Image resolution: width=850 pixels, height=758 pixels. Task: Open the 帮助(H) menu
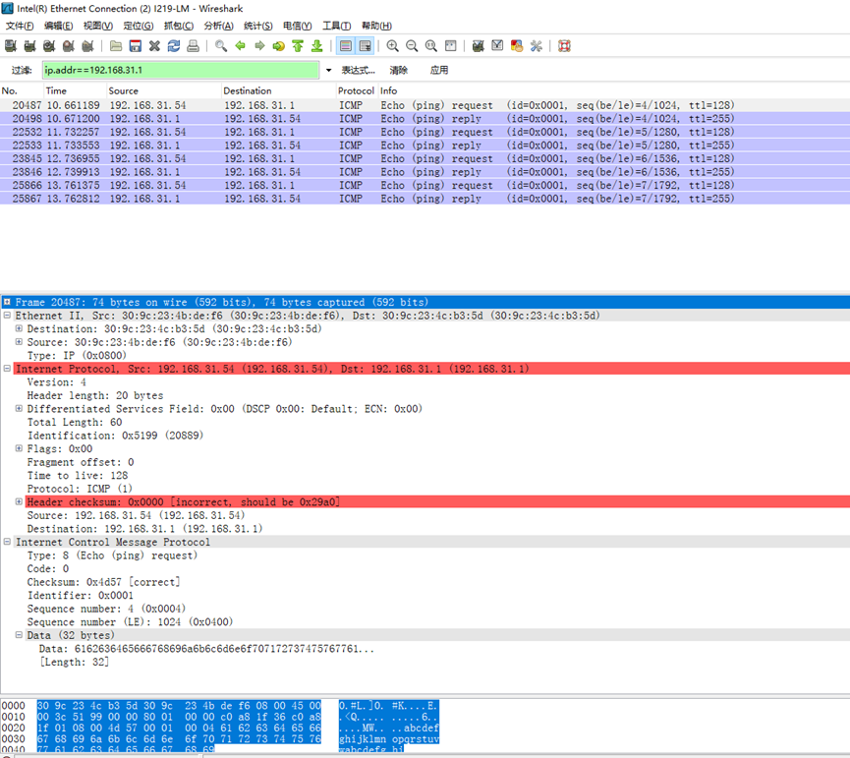tap(376, 26)
